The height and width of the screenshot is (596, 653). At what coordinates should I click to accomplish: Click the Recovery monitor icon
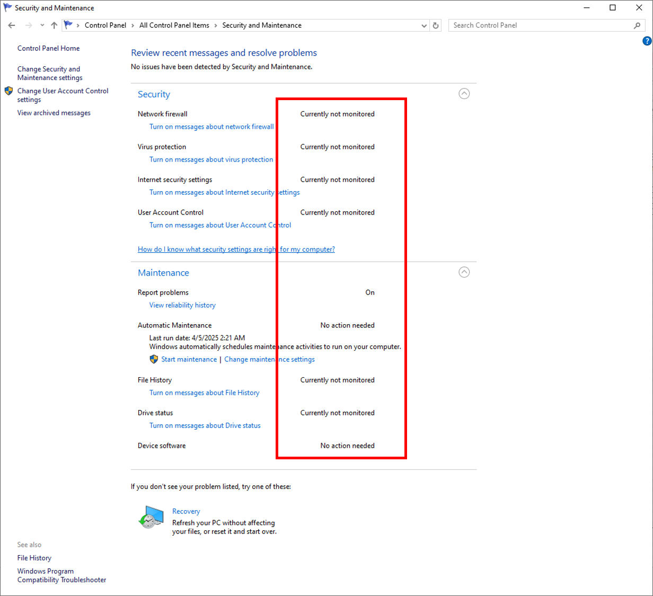tap(151, 517)
